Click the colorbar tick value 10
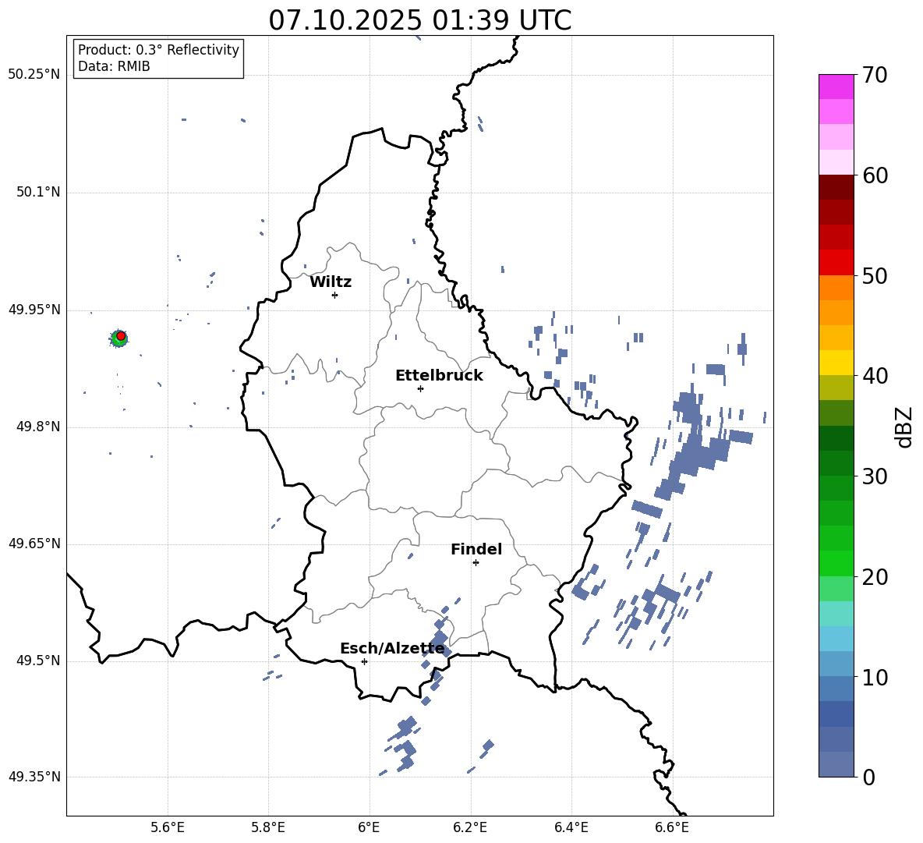The image size is (923, 843). (x=875, y=677)
